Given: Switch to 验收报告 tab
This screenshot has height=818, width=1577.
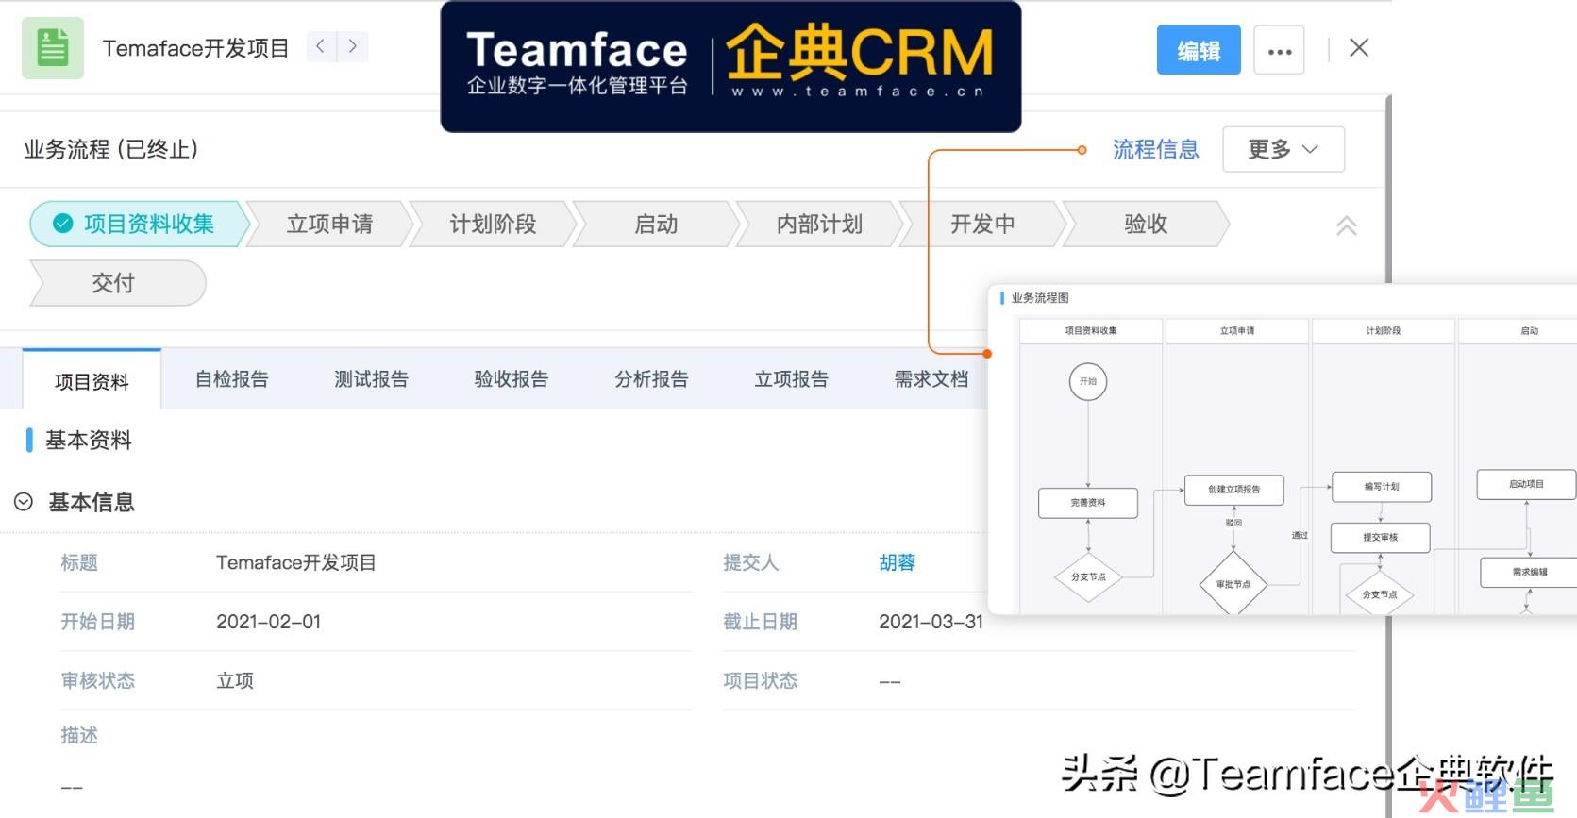Looking at the screenshot, I should coord(512,379).
